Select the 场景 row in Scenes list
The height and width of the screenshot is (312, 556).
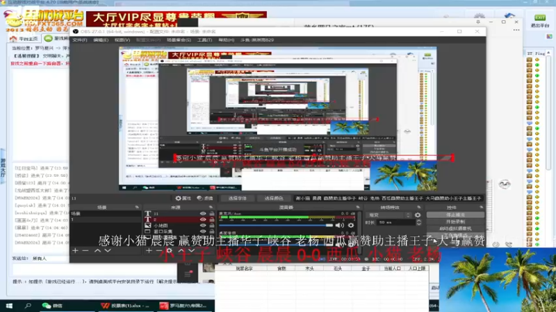tap(106, 214)
